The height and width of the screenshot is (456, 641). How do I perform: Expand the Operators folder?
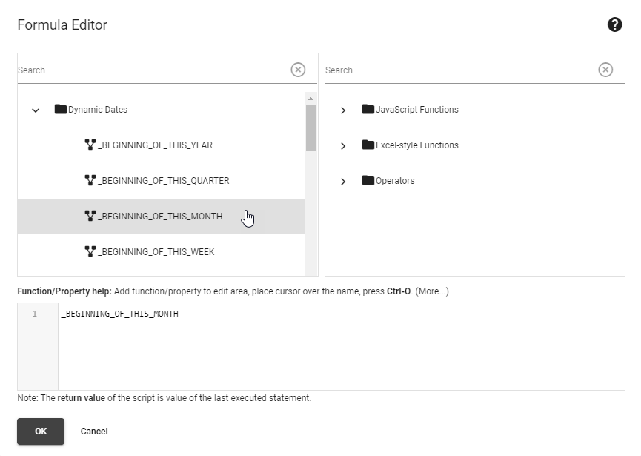[x=343, y=180]
